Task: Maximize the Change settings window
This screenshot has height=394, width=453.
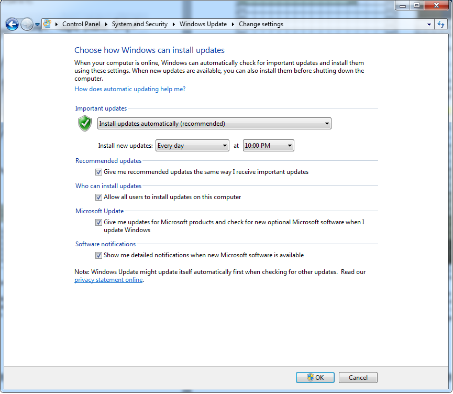Action: (x=416, y=5)
